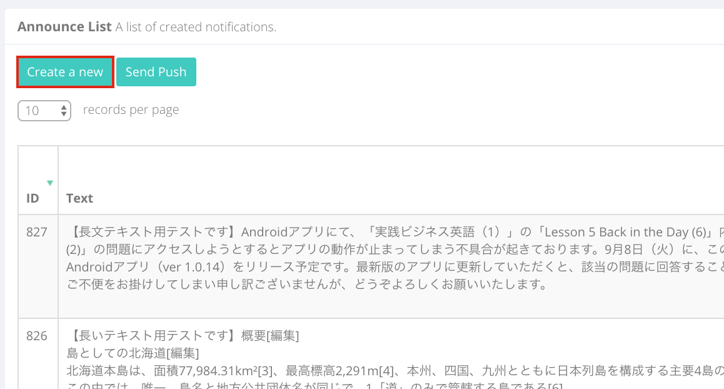Image resolution: width=724 pixels, height=389 pixels.
Task: Open the records per page dropdown
Action: (x=44, y=111)
